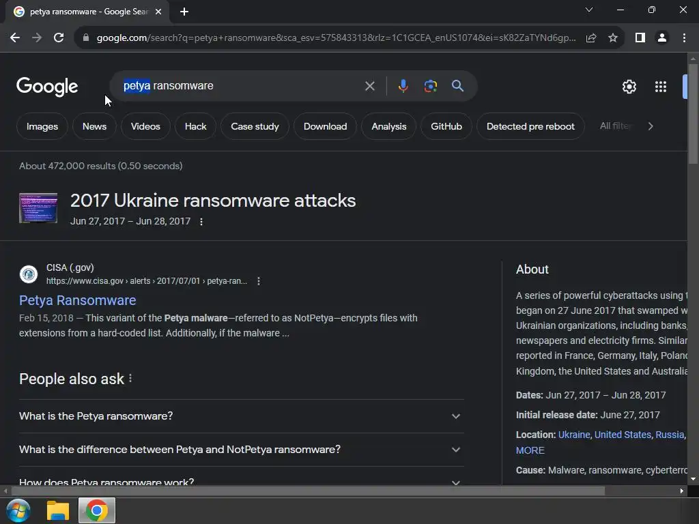The image size is (699, 524).
Task: Open more options for the CISA result
Action: coord(259,281)
